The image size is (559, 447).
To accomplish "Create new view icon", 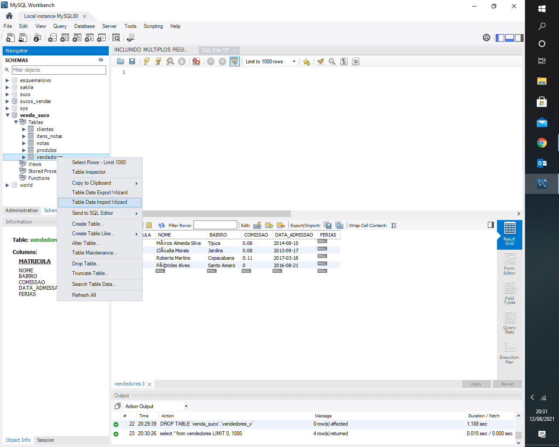I will point(77,38).
